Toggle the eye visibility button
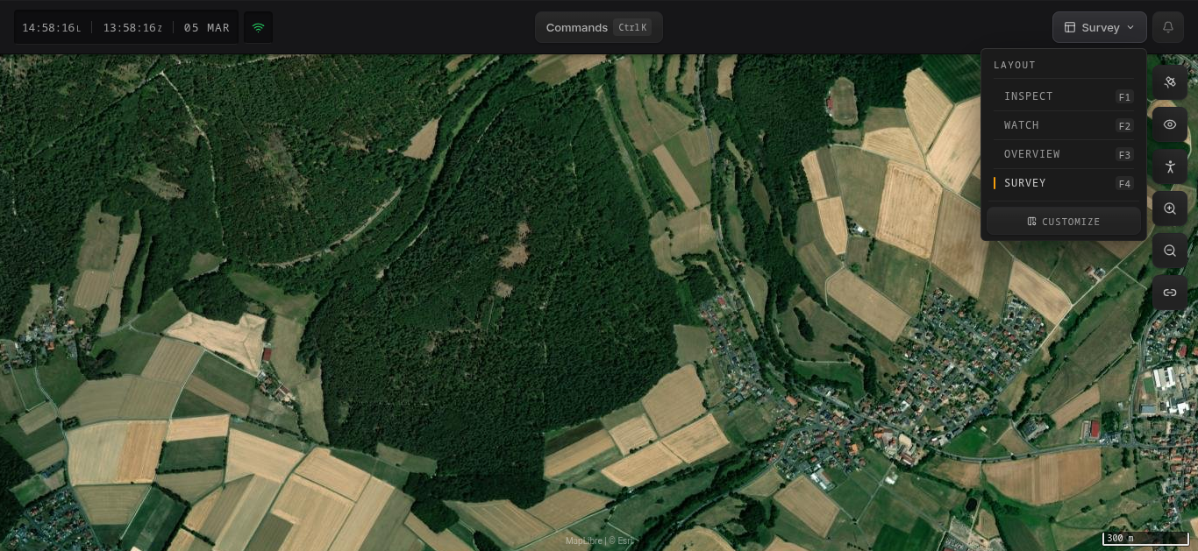The height and width of the screenshot is (551, 1198). coord(1169,124)
